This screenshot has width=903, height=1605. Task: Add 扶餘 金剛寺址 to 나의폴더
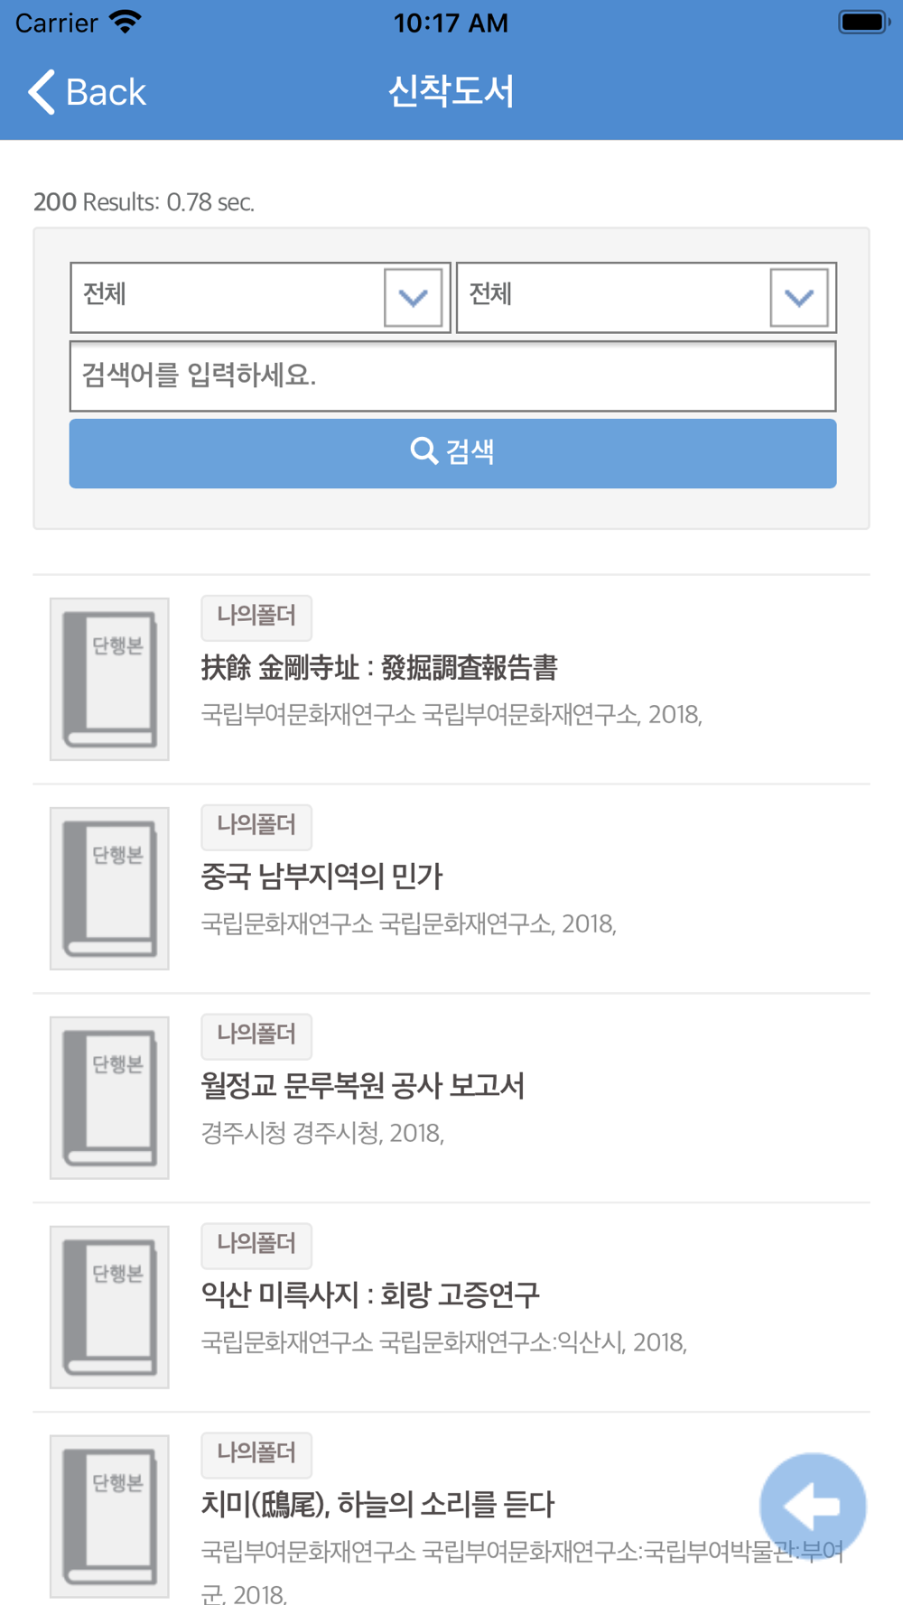pos(256,617)
